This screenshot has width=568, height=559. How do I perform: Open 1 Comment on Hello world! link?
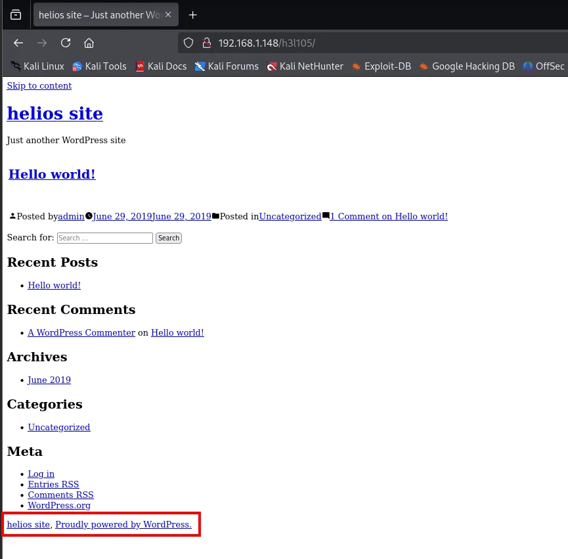coord(389,216)
